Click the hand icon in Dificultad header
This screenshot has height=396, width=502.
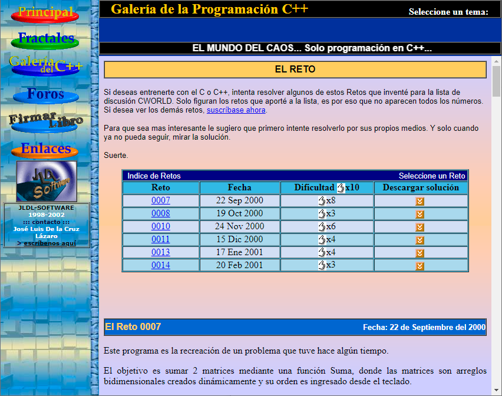[x=341, y=188]
